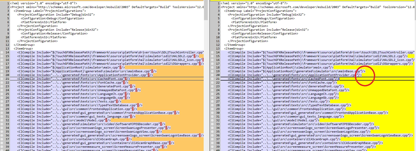Click the Project xmlns line in left pane
Image resolution: width=416 pixels, height=151 pixels.
point(107,7)
